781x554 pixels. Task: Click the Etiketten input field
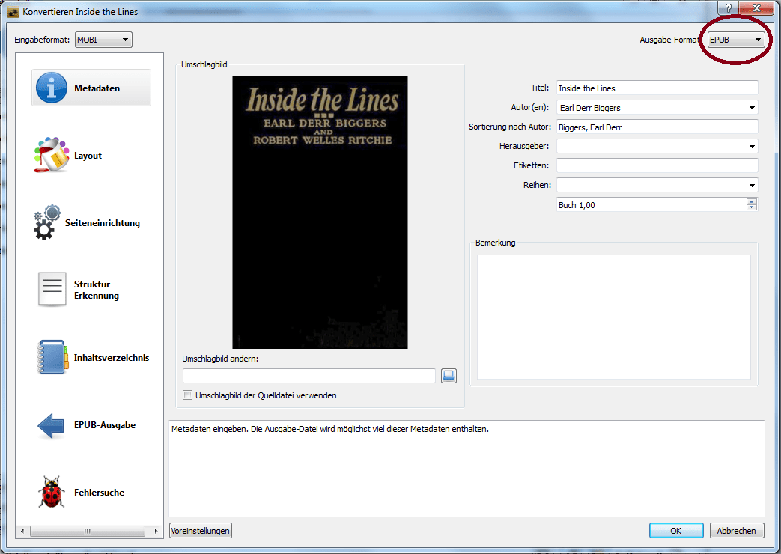(657, 165)
